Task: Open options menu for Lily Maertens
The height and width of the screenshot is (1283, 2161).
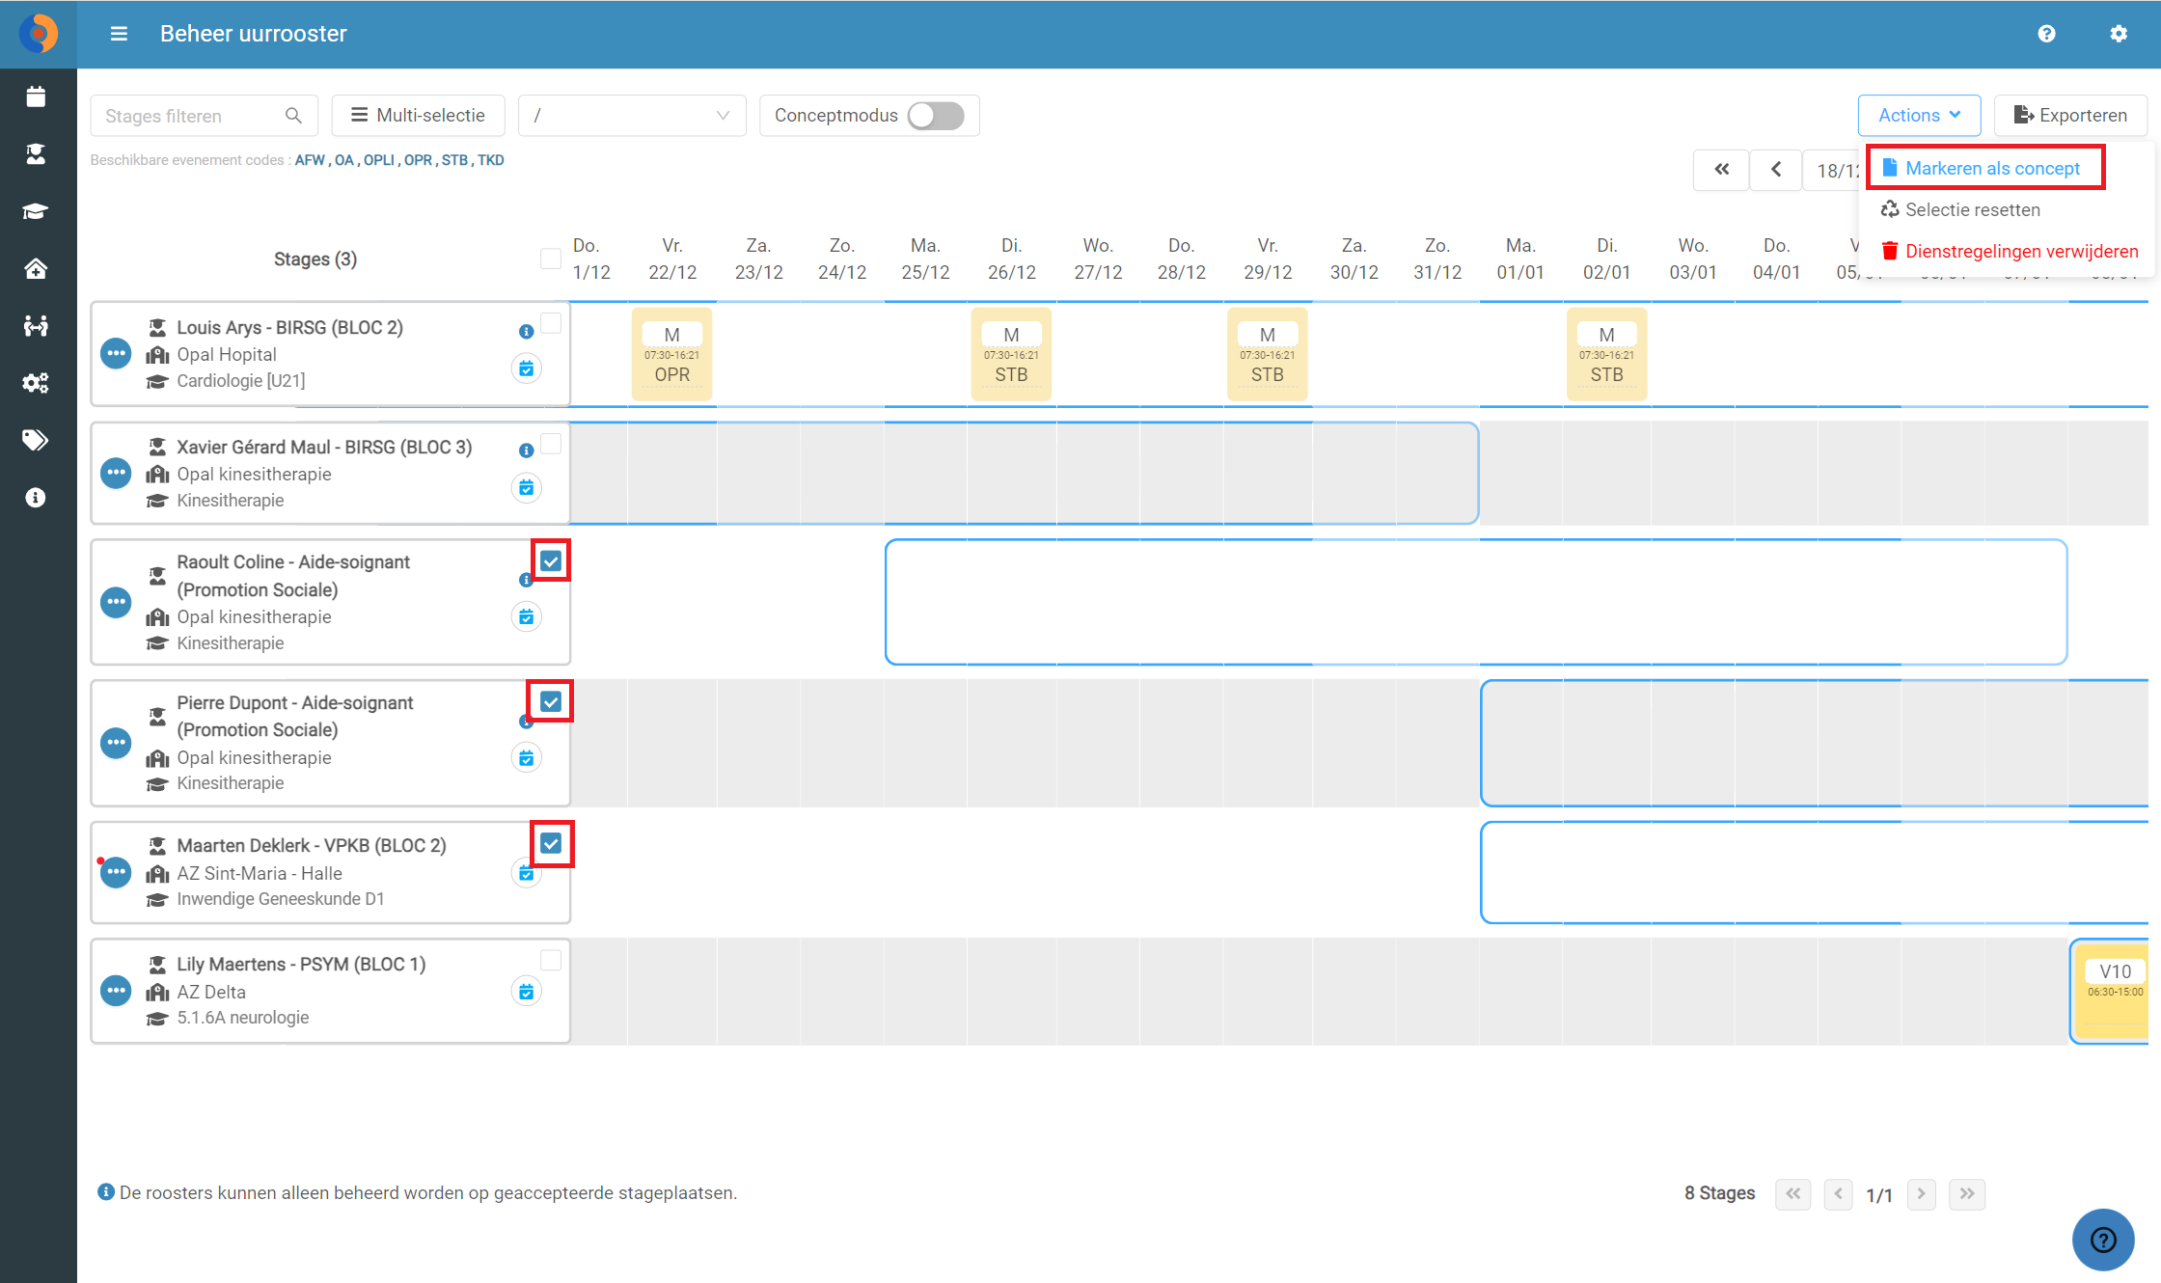Action: (116, 991)
